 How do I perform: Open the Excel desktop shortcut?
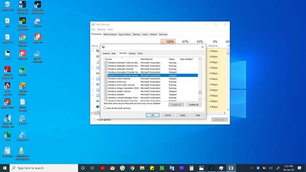click(8, 136)
